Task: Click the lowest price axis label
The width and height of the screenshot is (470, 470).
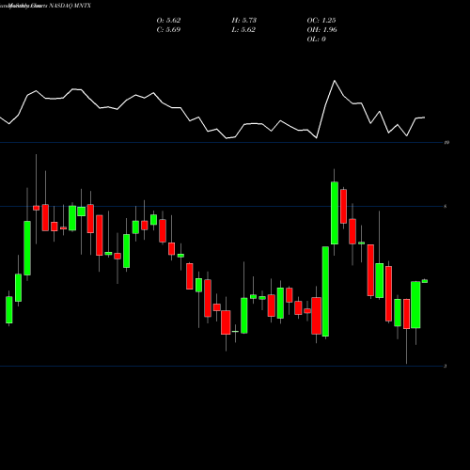Action: pos(446,366)
